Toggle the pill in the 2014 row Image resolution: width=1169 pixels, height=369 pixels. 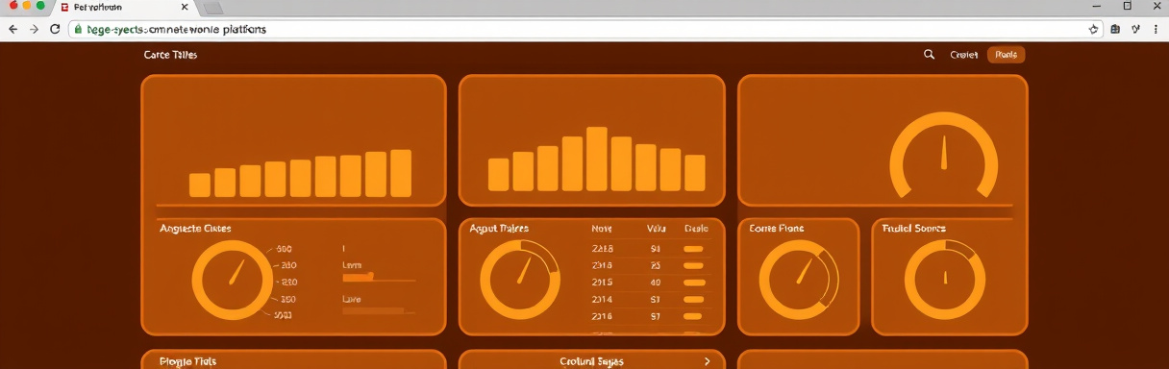point(693,299)
